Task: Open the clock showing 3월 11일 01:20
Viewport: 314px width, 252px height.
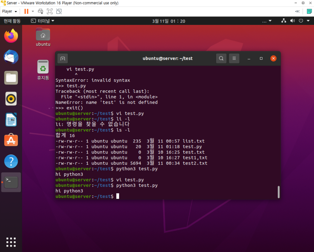Action: (169, 21)
